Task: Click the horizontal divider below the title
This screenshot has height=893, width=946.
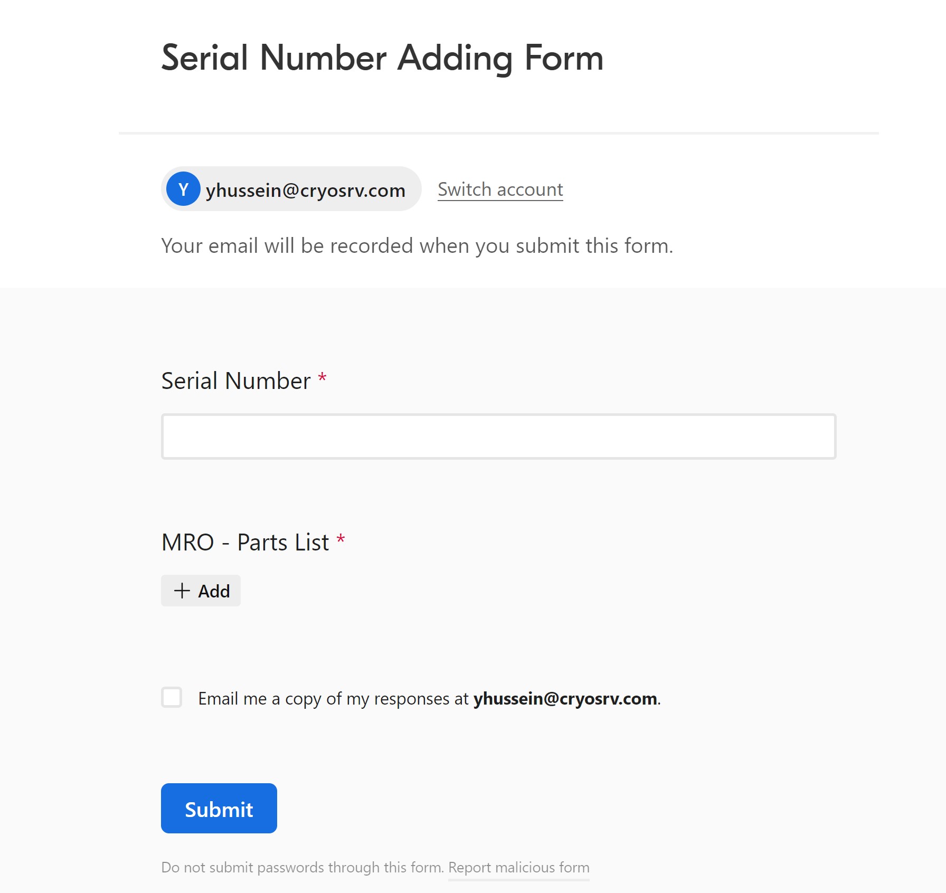Action: pos(498,133)
